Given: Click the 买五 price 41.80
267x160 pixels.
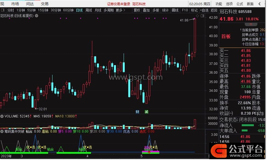Looking at the screenshot, I should [246, 70].
